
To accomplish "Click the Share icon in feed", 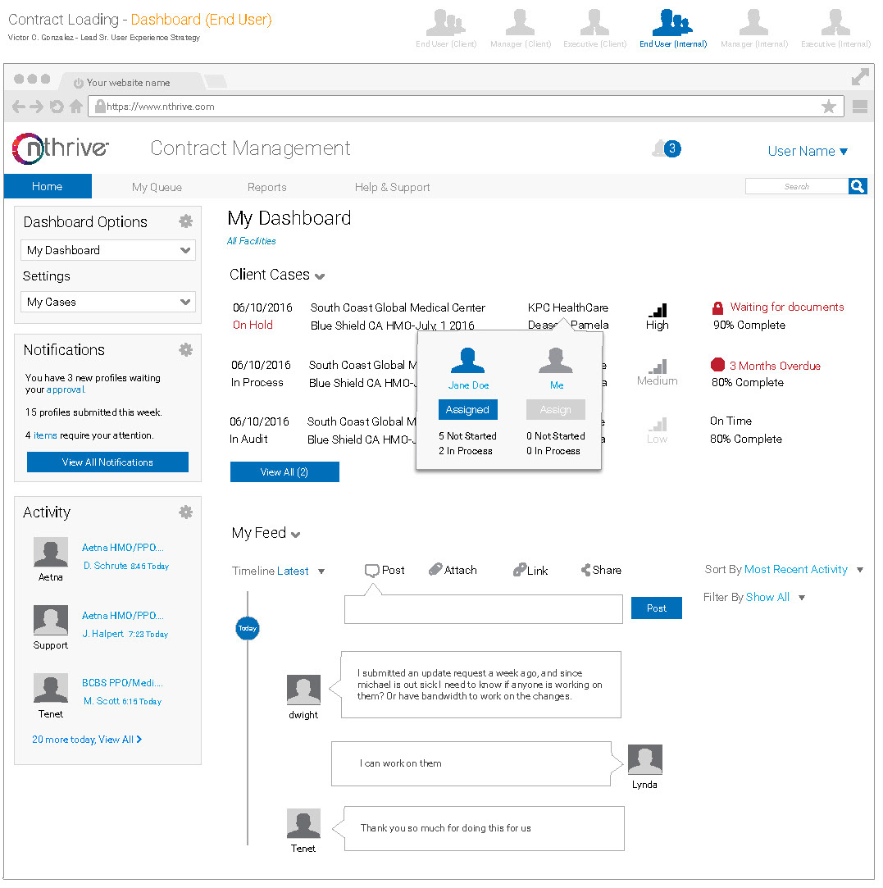I will [x=586, y=571].
